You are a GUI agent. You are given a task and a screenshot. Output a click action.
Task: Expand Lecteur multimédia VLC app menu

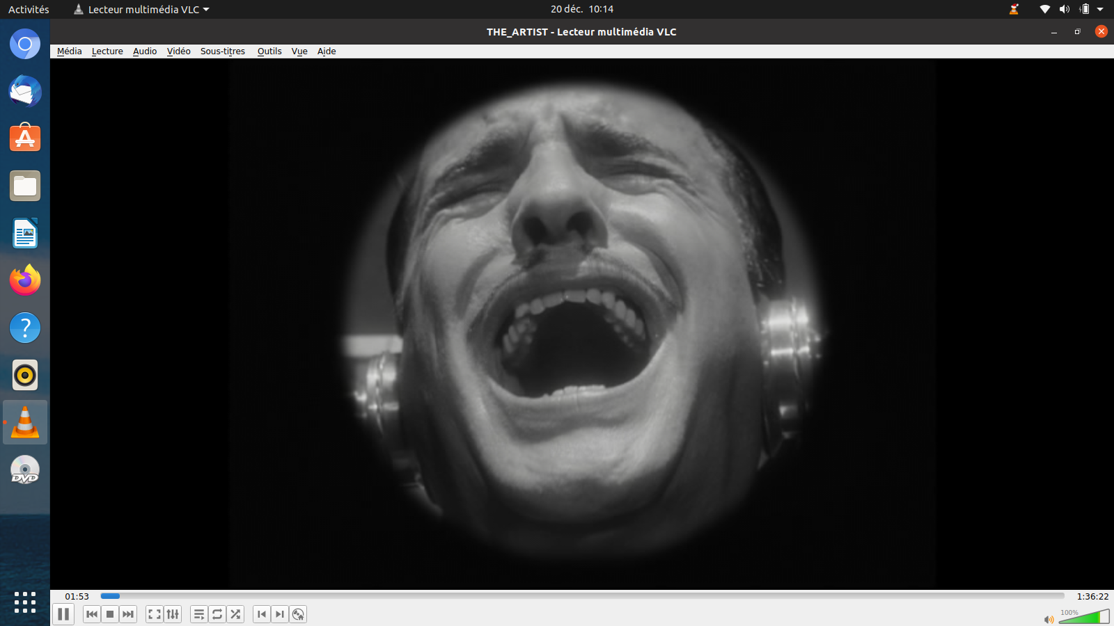142,9
